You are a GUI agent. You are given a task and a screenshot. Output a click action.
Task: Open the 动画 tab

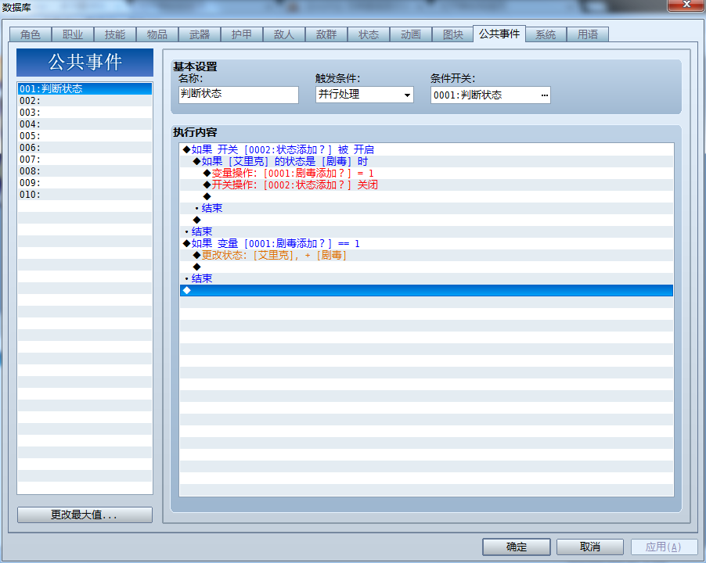411,34
